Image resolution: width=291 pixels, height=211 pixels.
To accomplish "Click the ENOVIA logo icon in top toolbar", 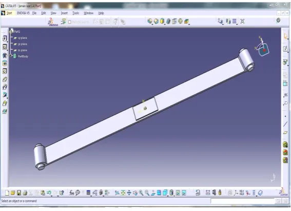I will tap(53, 22).
